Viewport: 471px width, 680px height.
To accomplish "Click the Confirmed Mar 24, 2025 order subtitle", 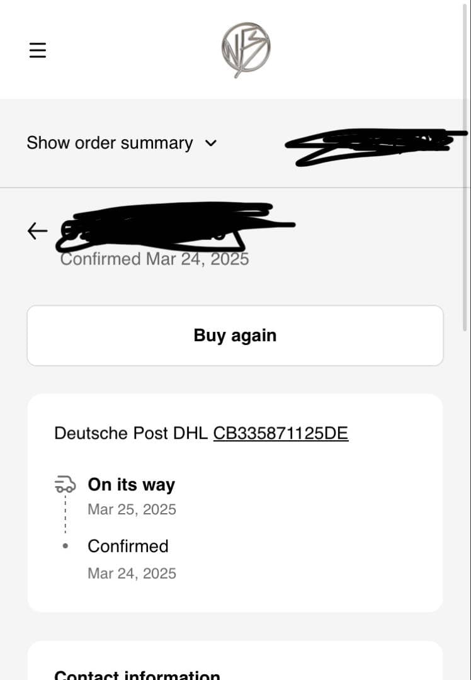I will pyautogui.click(x=155, y=259).
